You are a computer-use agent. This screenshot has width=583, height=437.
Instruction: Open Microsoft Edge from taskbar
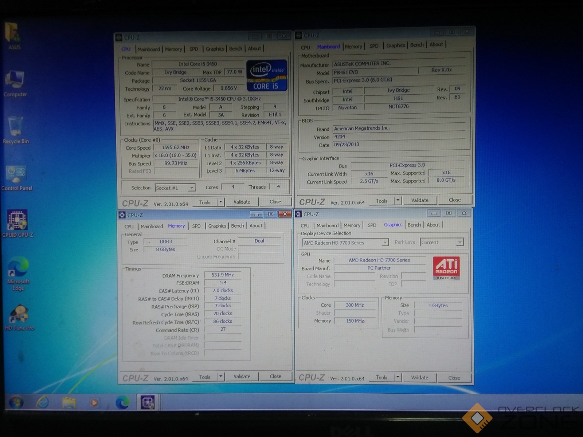pos(122,402)
